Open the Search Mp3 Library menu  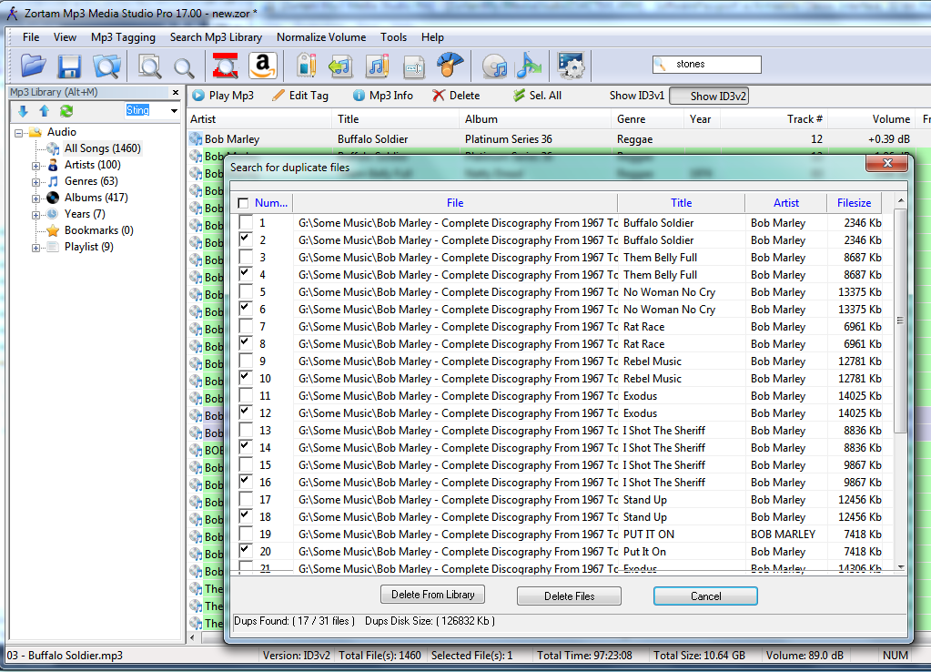pos(216,36)
